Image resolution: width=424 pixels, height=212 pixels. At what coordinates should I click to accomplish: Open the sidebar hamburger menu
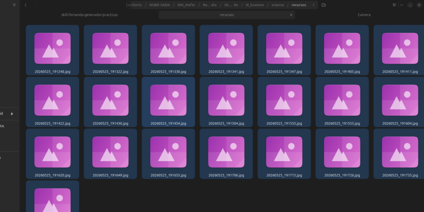(x=14, y=5)
